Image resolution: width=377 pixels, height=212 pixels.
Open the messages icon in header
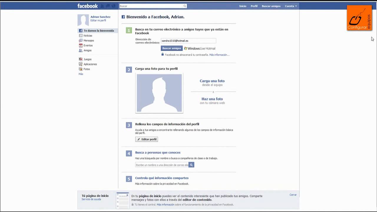click(108, 6)
